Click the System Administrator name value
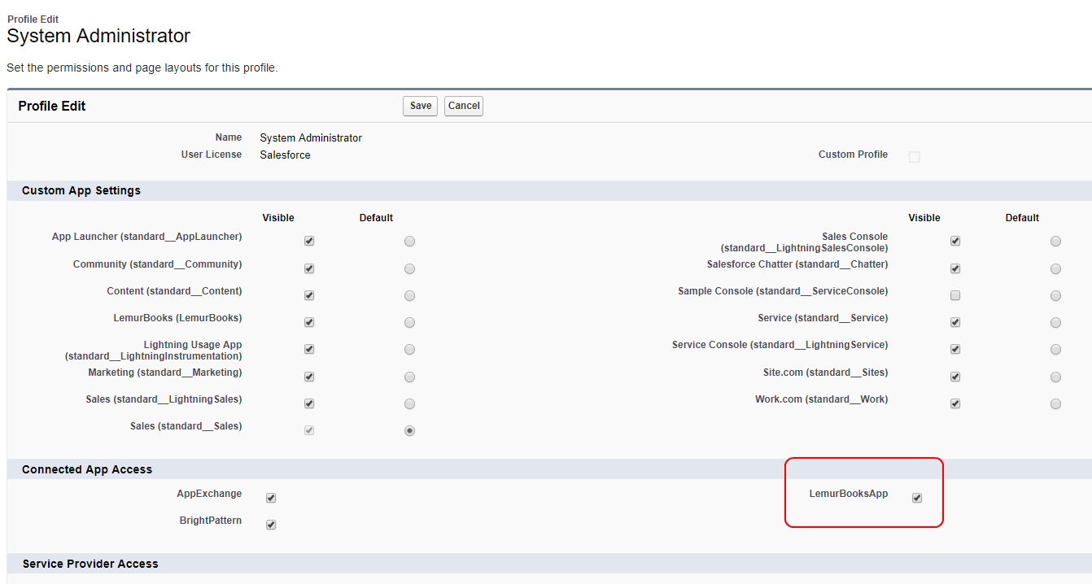 tap(311, 137)
